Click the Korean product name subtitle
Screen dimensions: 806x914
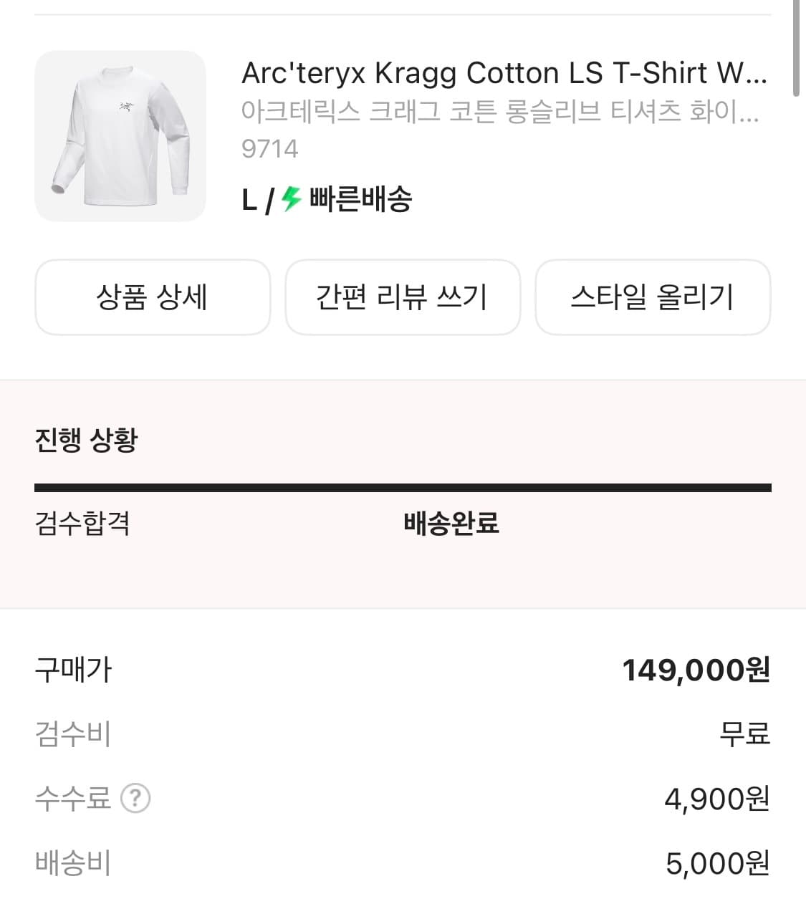(499, 112)
